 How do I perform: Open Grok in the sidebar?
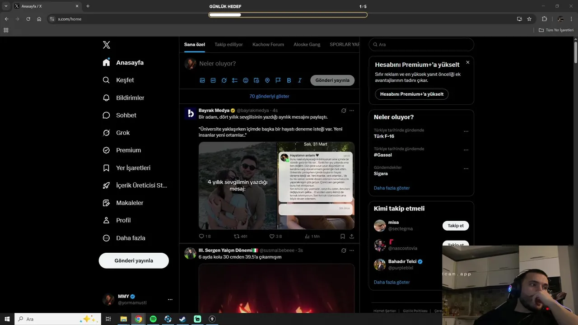click(x=117, y=133)
